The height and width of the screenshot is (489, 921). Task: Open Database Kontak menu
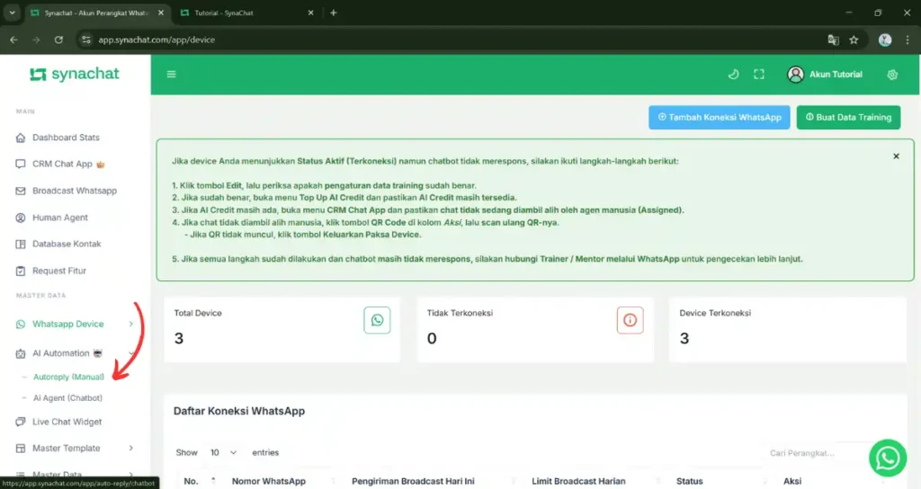tap(67, 244)
